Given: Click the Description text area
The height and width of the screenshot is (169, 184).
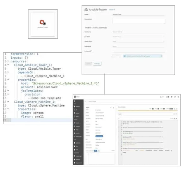Looking at the screenshot, I should click(x=138, y=20).
